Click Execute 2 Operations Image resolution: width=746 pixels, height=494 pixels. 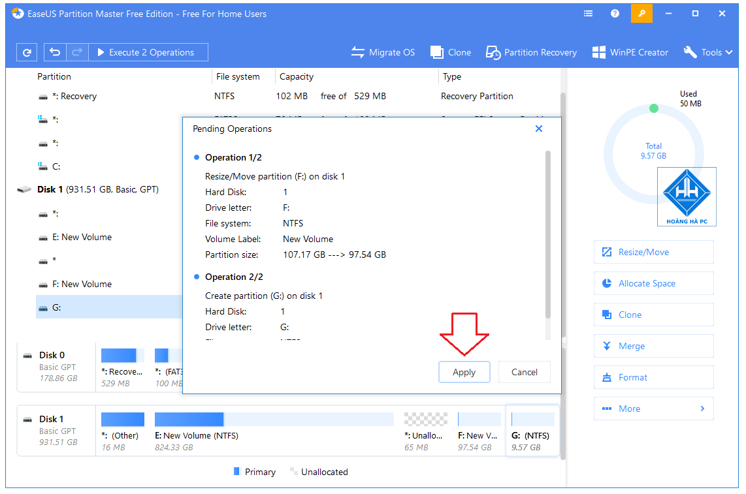click(x=148, y=52)
